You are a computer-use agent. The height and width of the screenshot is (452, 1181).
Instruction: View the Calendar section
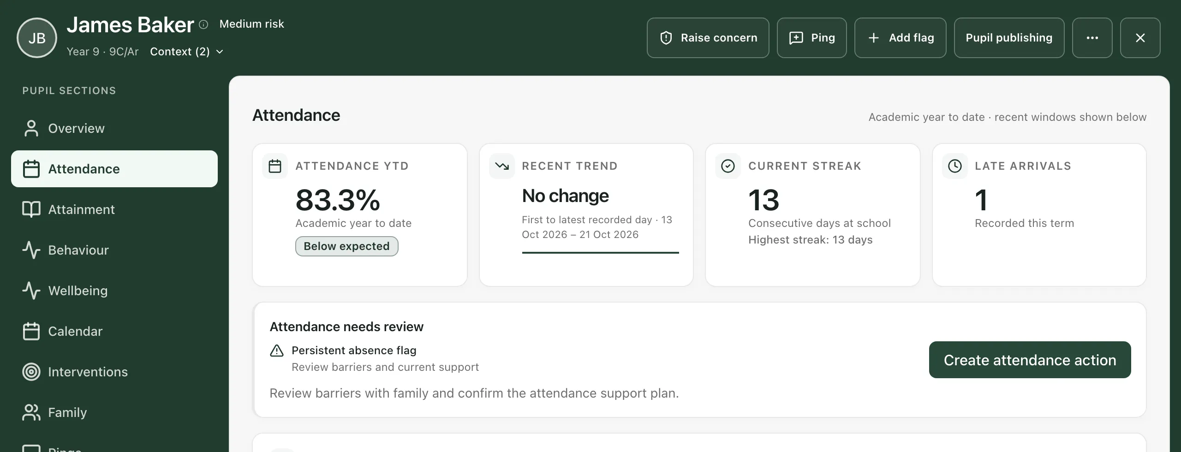coord(114,331)
